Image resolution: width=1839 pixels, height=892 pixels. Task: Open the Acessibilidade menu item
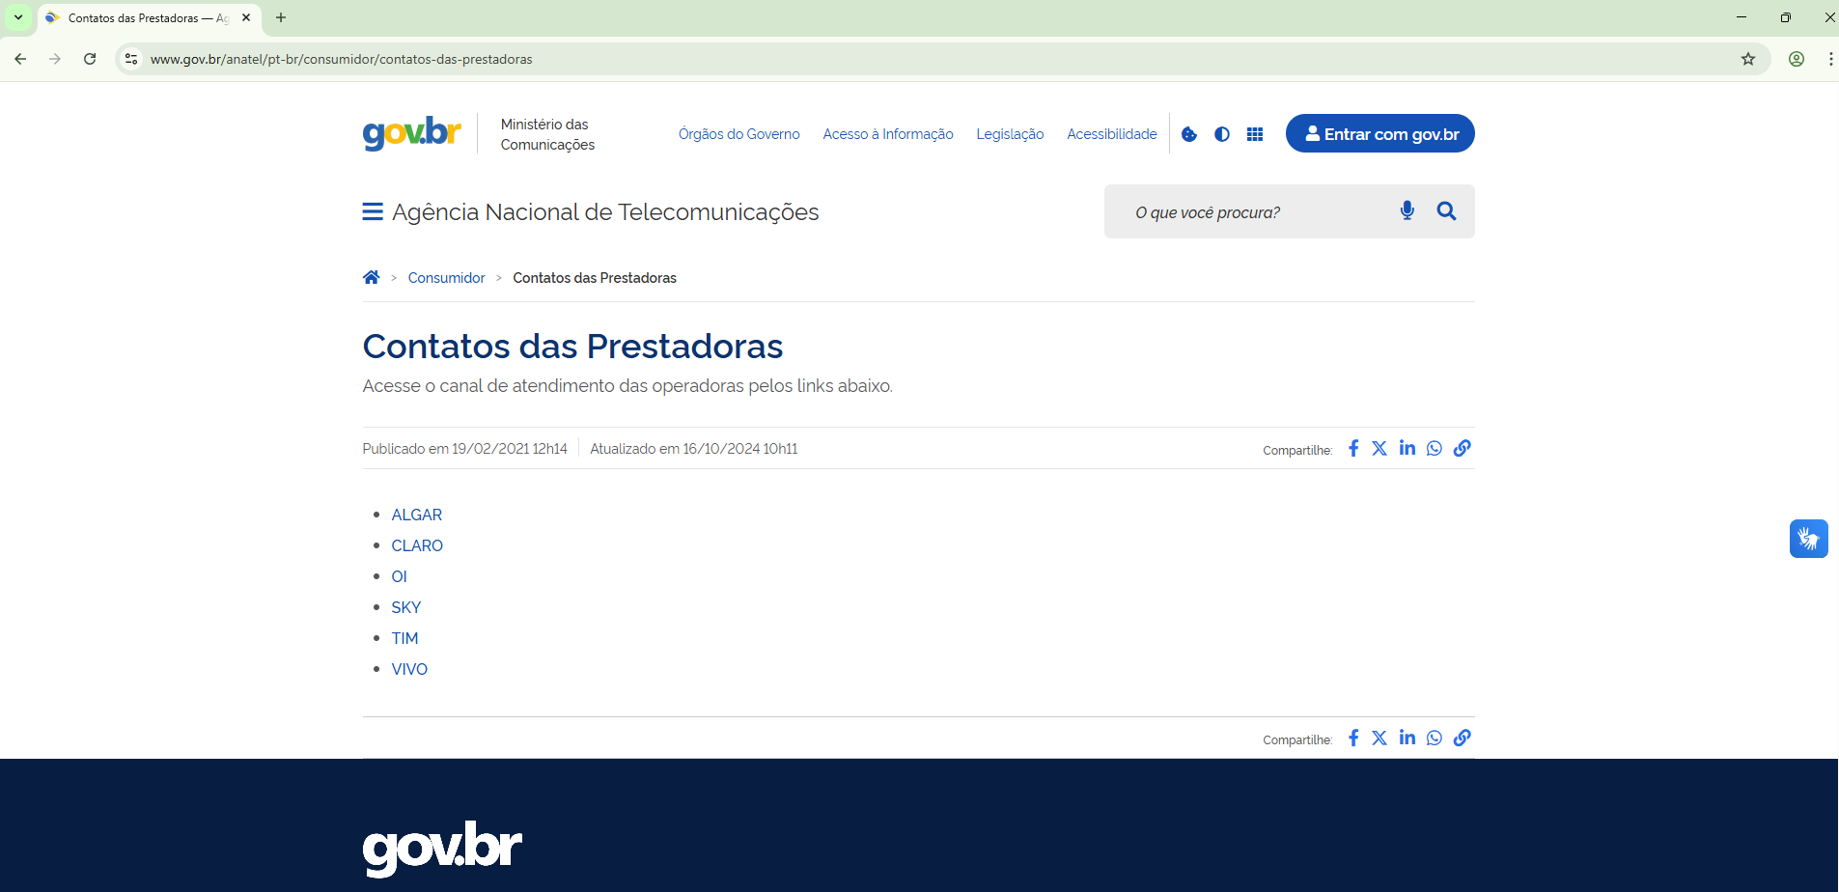(1111, 133)
